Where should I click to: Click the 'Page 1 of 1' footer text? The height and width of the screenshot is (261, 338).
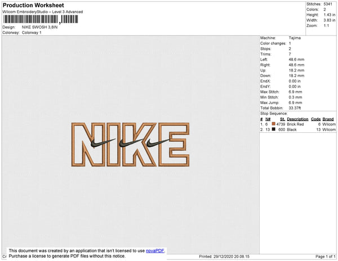pos(326,256)
